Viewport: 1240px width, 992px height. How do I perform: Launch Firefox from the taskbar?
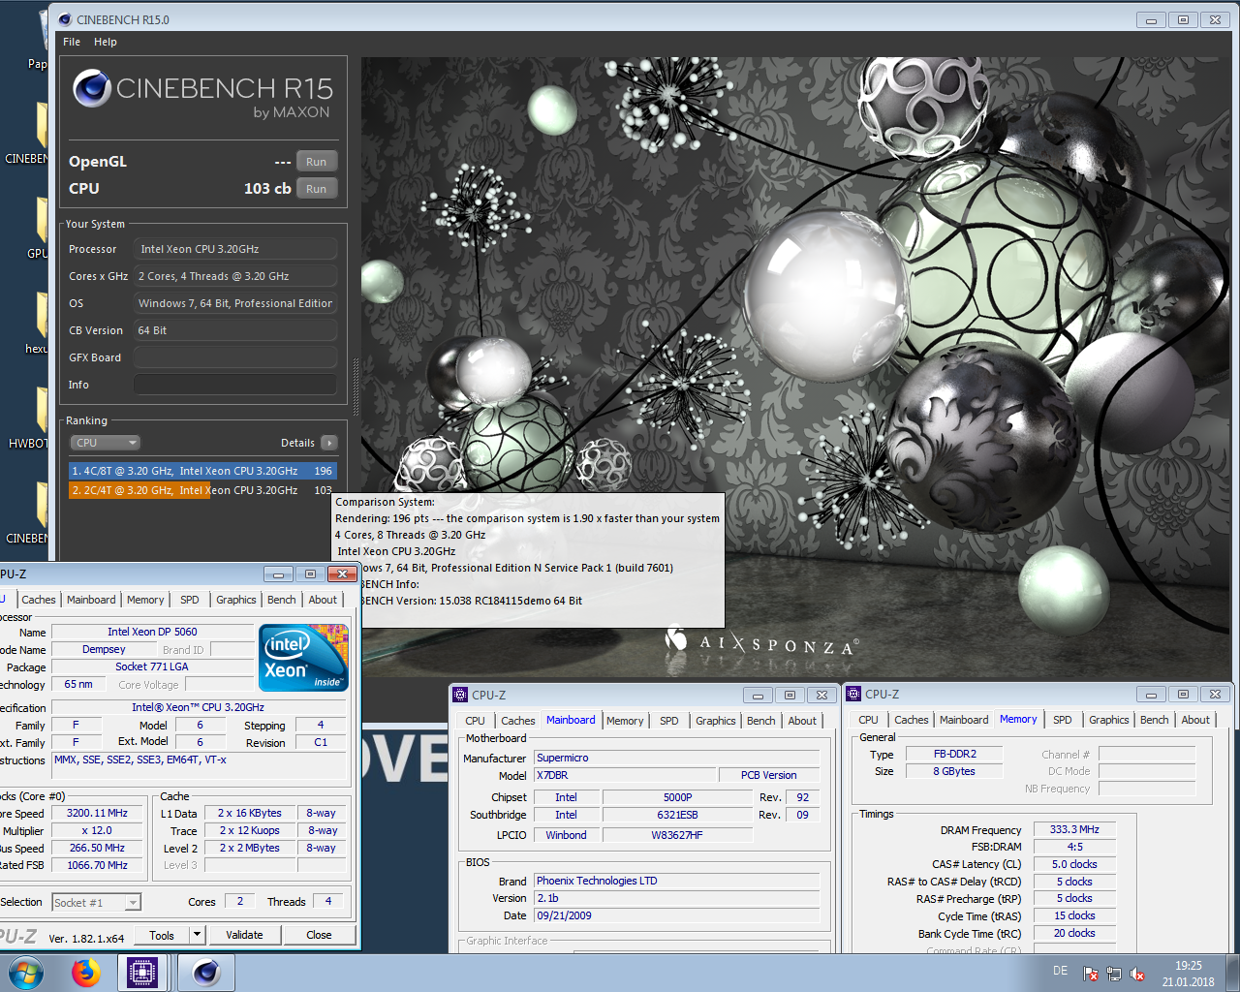[85, 973]
